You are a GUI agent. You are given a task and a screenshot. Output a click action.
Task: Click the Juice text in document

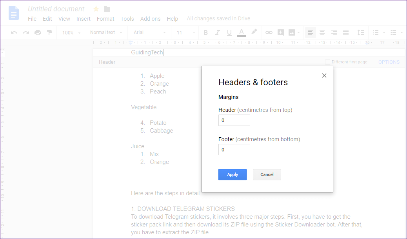coord(138,146)
